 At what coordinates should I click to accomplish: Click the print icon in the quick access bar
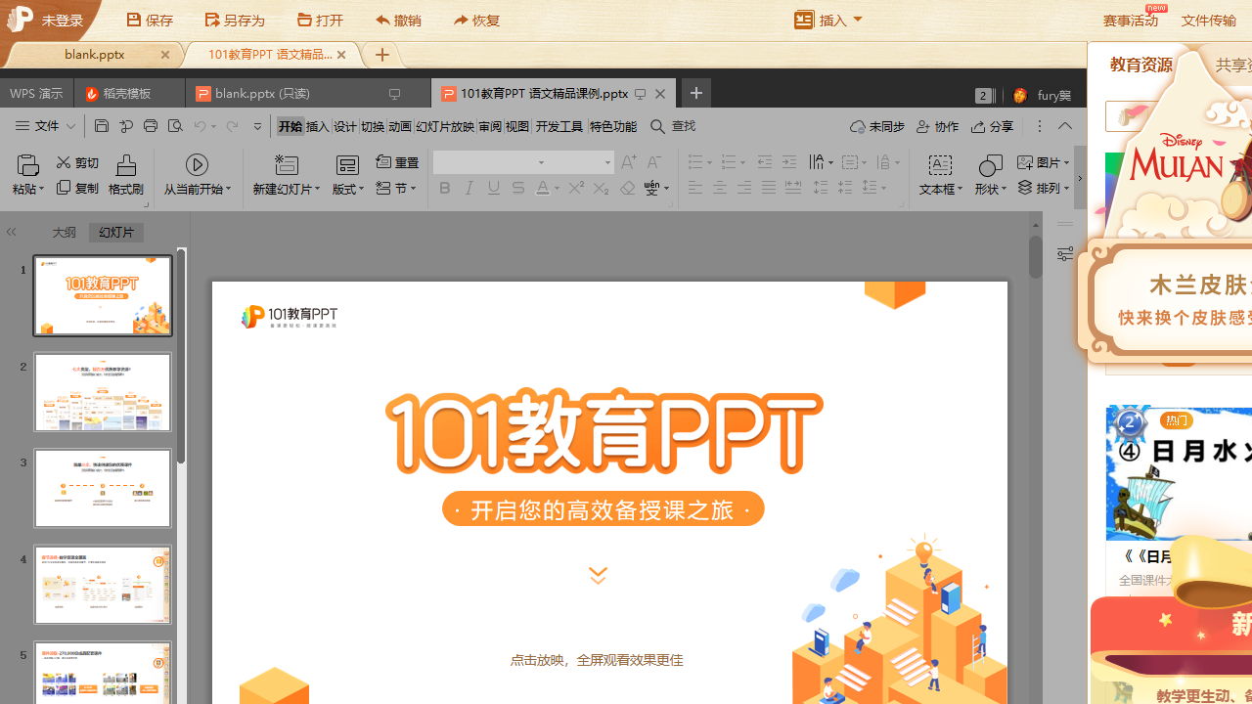[151, 126]
